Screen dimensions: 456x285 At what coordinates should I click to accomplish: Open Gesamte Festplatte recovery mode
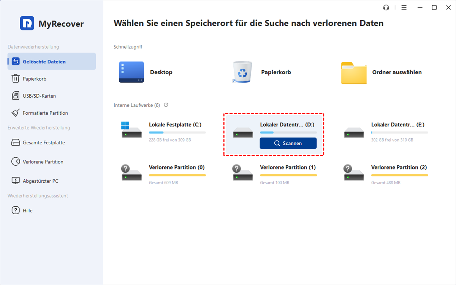tap(44, 142)
